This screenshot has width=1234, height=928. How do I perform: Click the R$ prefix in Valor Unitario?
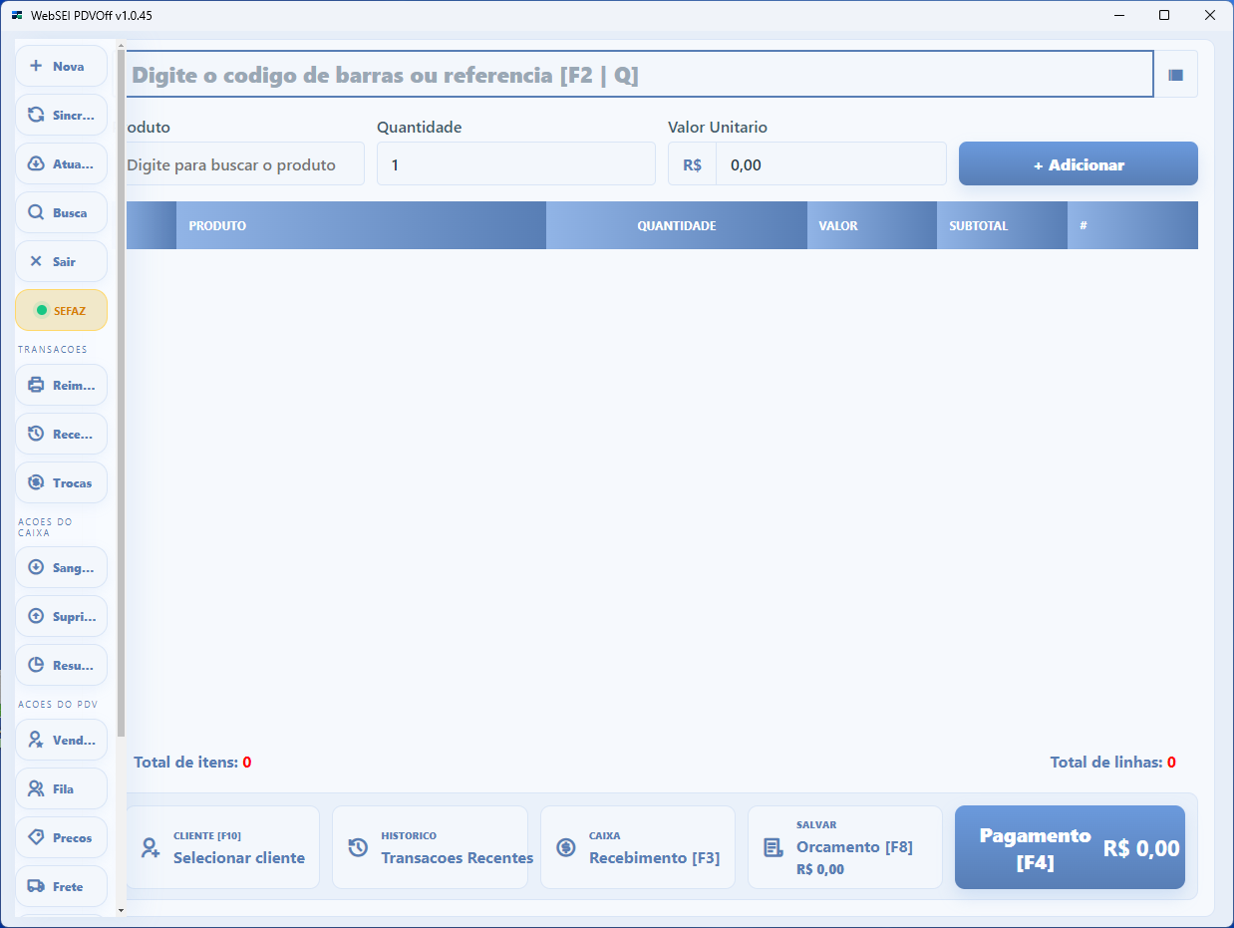(693, 164)
